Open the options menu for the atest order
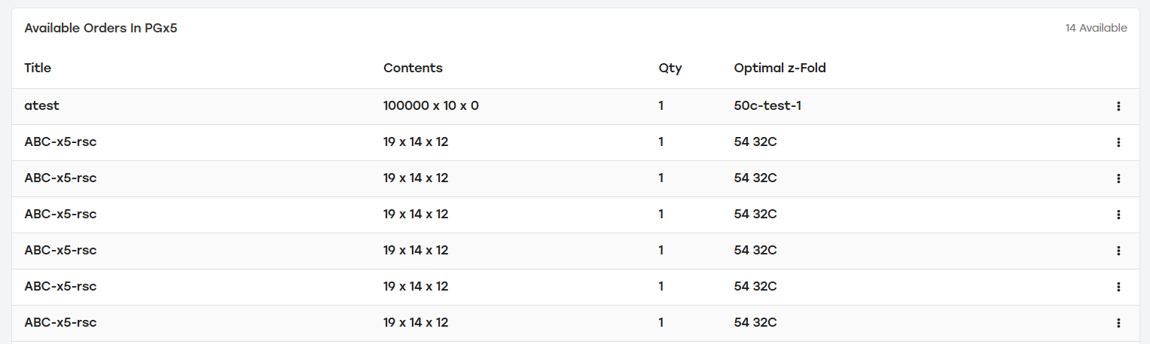The height and width of the screenshot is (344, 1150). (x=1118, y=106)
